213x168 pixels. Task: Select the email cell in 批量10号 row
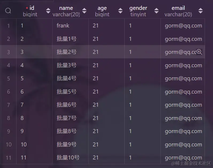(x=183, y=158)
